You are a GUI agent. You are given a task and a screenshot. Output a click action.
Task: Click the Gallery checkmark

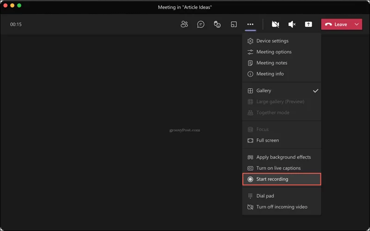pos(316,90)
